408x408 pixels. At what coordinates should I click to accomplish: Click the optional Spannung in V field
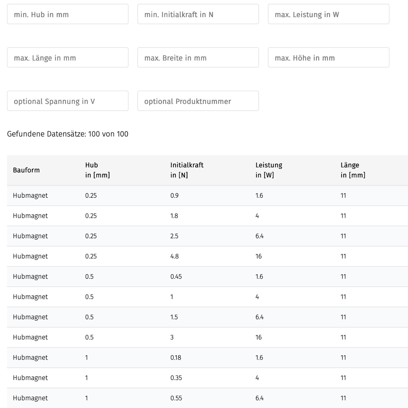tap(67, 101)
